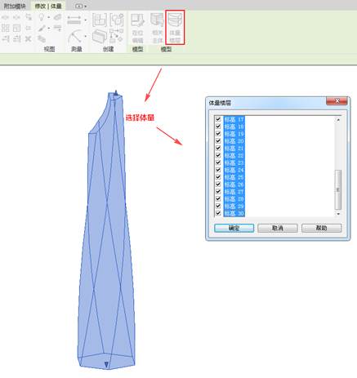Select the aligned dimension measure icon
Image resolution: width=357 pixels, height=378 pixels.
click(74, 20)
